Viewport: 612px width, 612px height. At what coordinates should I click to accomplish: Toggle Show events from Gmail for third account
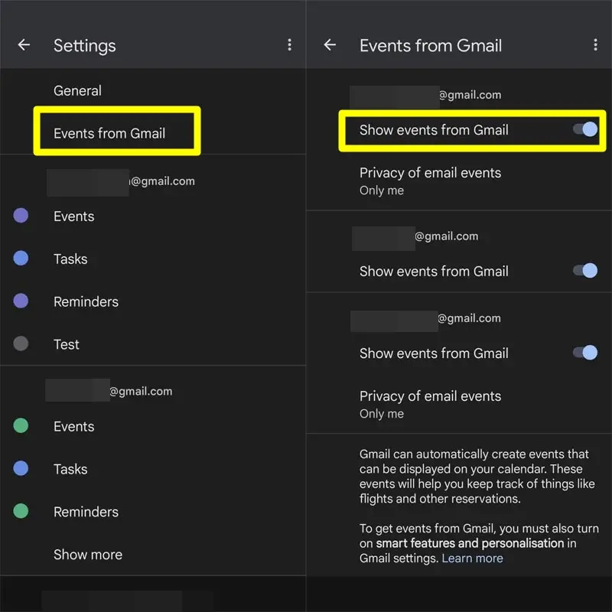[585, 353]
